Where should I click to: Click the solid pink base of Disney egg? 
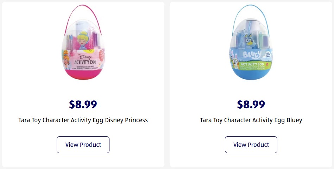[84, 75]
